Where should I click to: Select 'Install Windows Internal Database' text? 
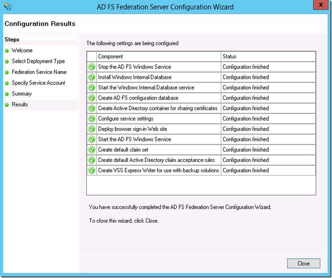[135, 77]
